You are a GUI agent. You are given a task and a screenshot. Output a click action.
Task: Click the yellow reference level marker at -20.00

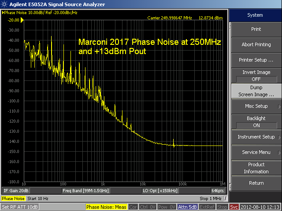[22, 20]
